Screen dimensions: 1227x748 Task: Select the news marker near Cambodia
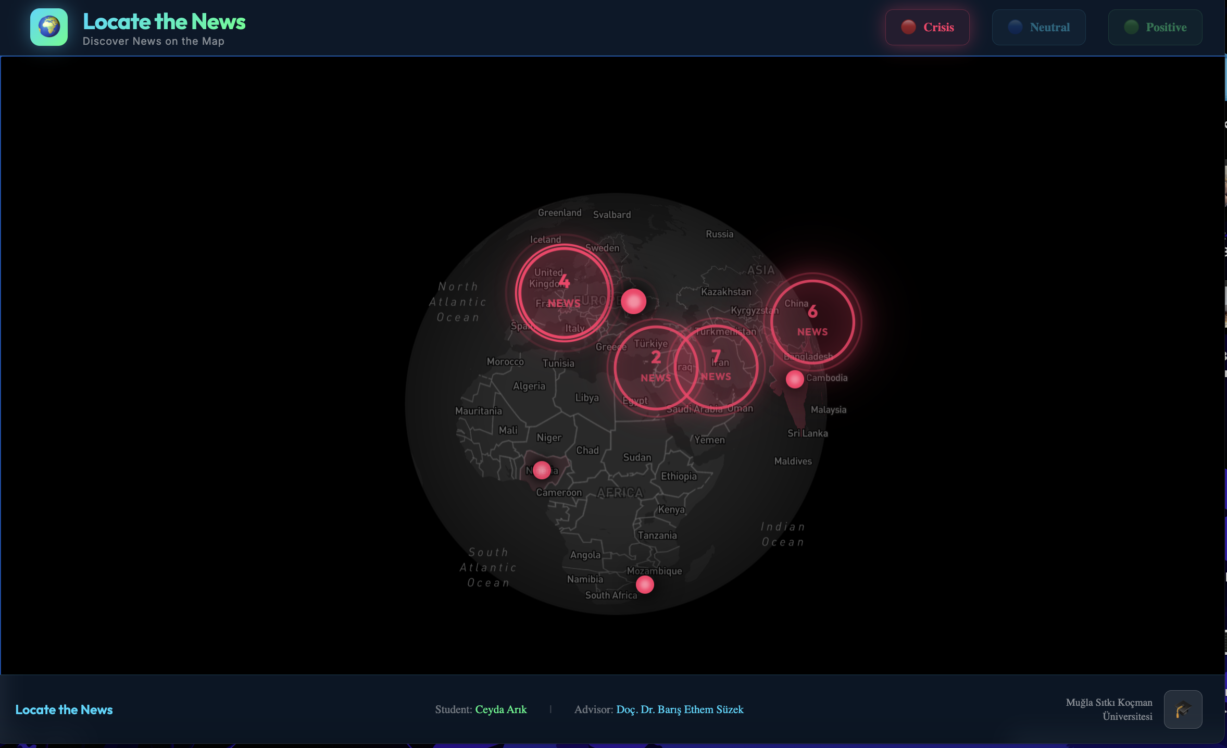click(795, 379)
